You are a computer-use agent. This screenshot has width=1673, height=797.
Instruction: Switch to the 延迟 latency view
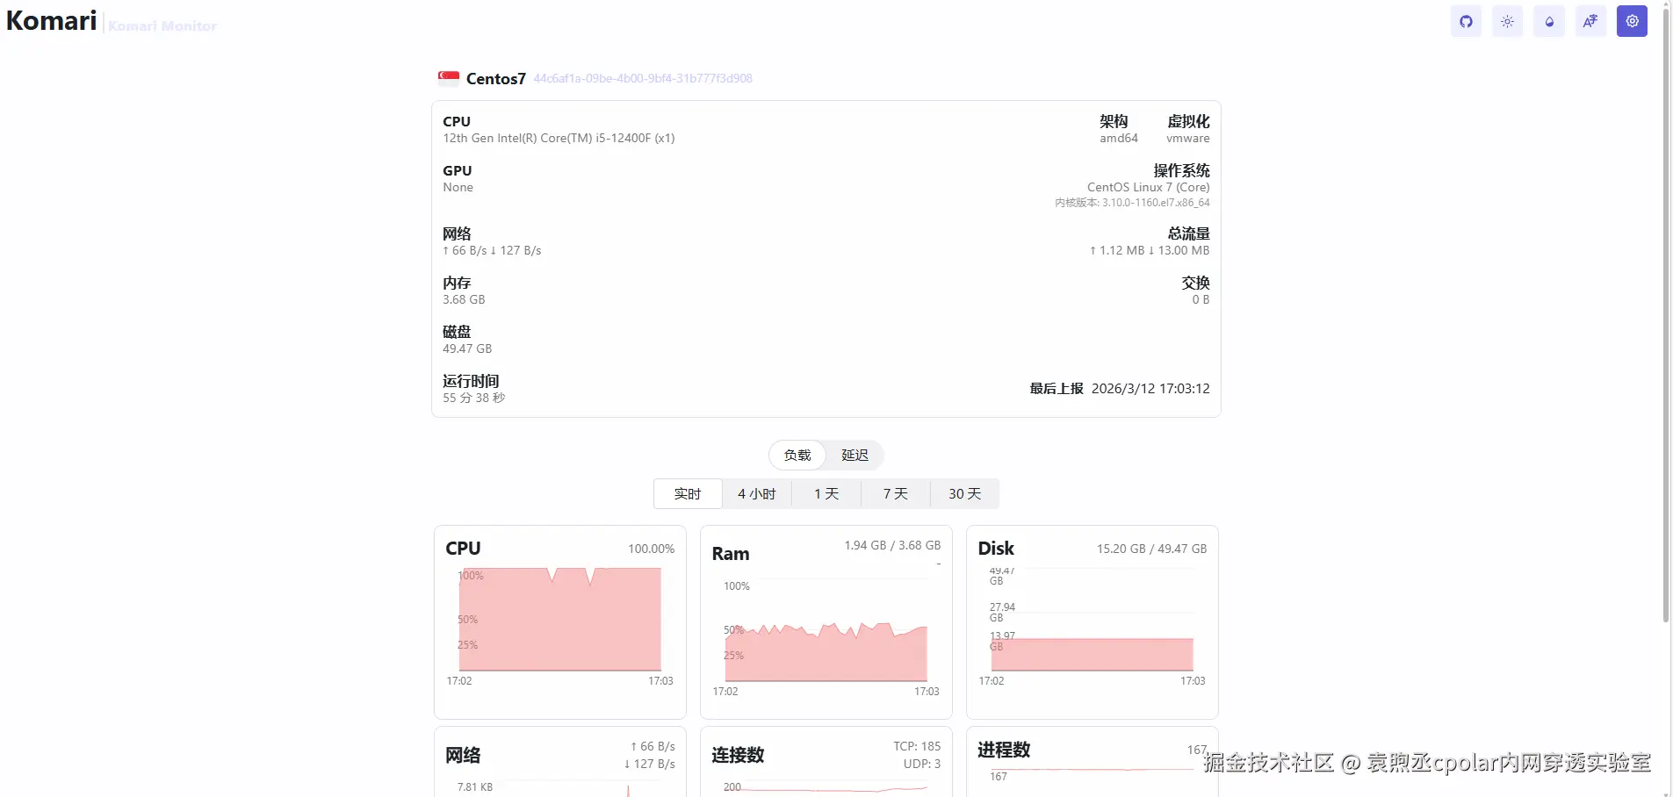(x=855, y=455)
